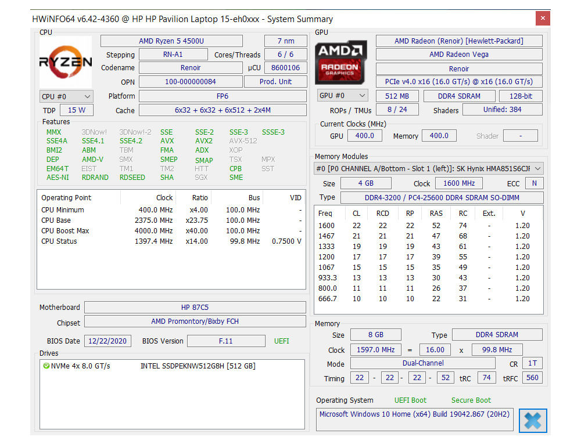Click the AMD-V feature label
This screenshot has height=448, width=581.
click(x=92, y=159)
